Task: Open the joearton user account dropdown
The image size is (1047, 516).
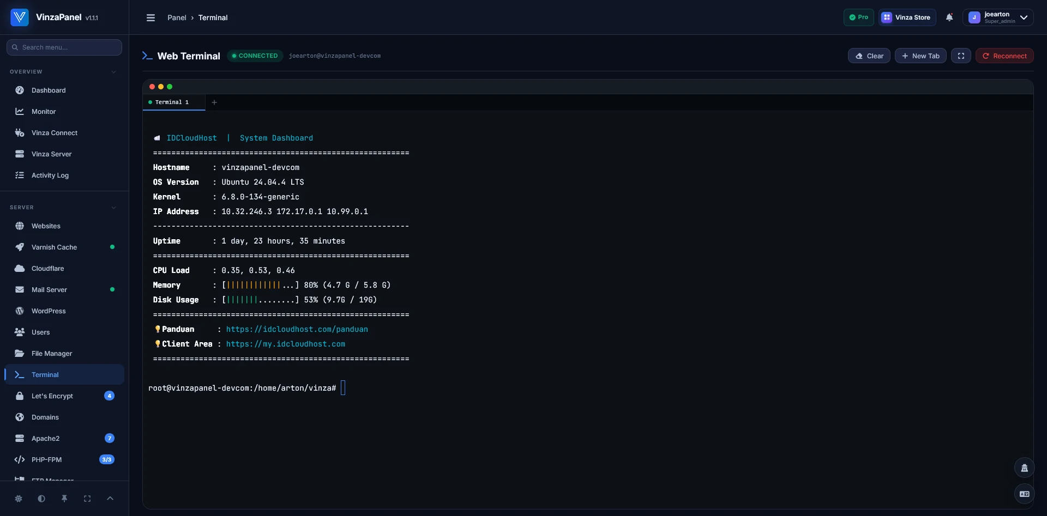Action: (998, 17)
